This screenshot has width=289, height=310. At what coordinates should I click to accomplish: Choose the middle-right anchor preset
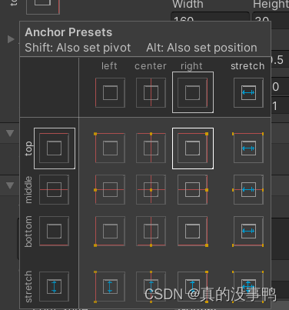coord(193,190)
